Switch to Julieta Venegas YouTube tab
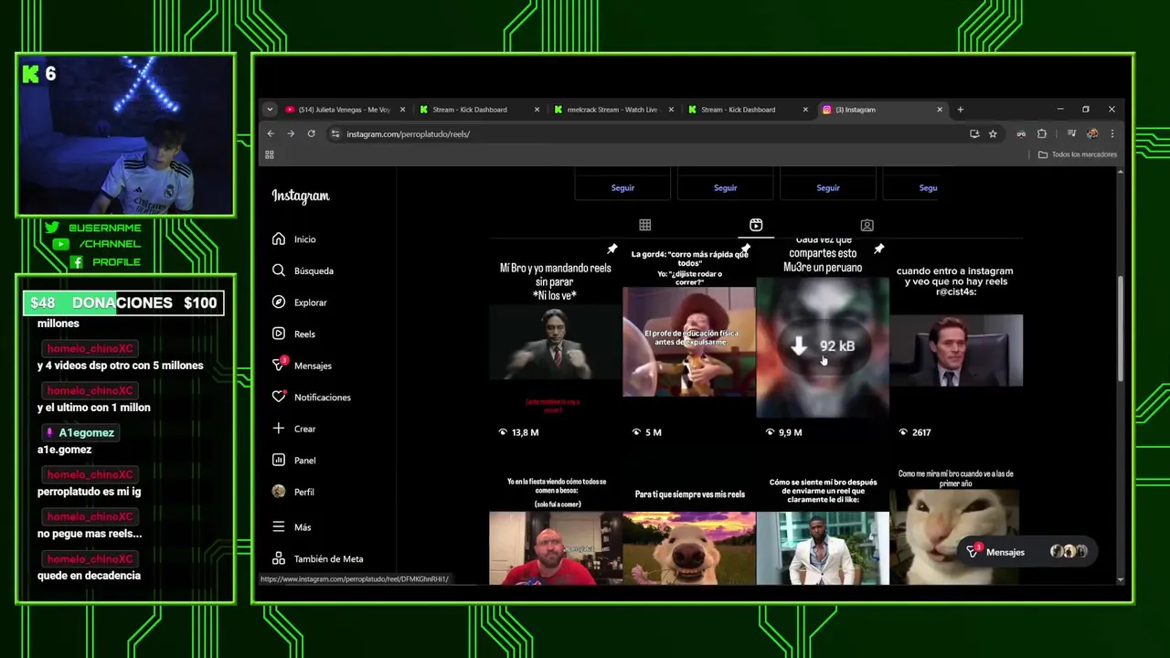1170x658 pixels. point(344,110)
